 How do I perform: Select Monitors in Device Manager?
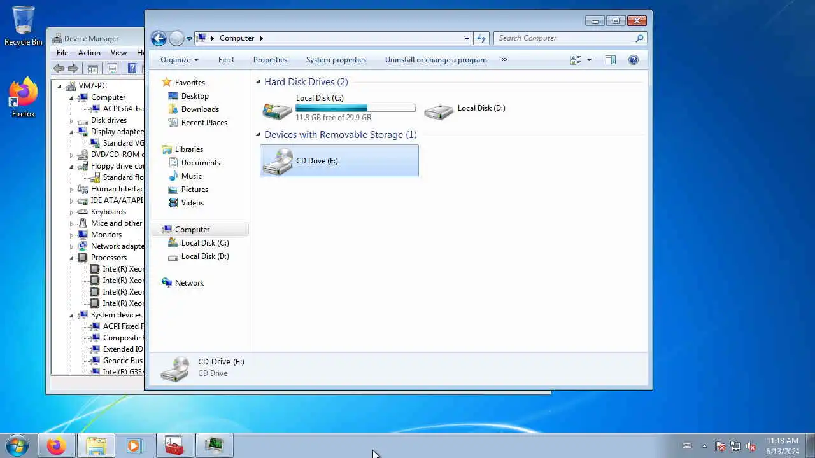coord(106,235)
